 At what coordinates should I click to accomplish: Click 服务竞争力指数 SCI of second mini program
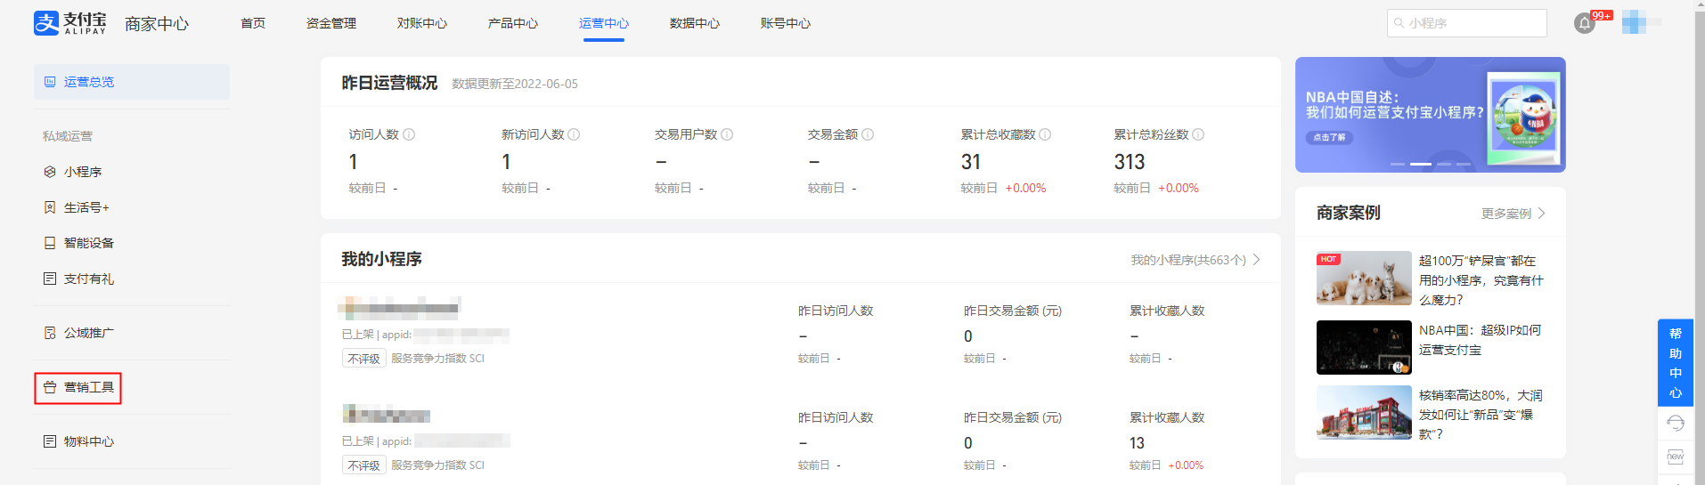tap(437, 465)
